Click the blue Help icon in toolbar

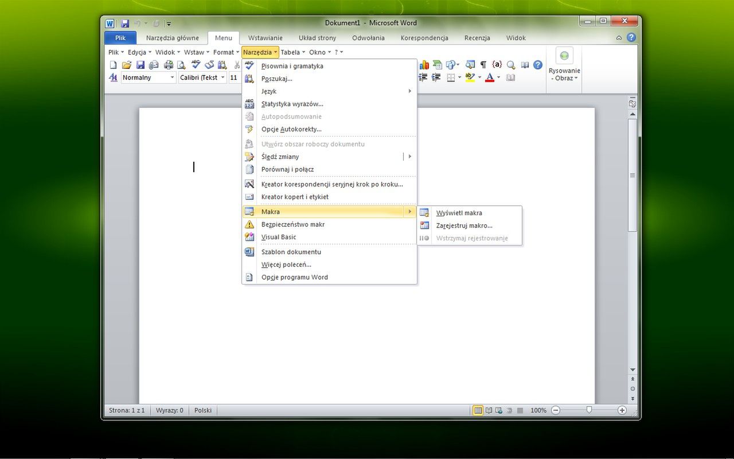pos(538,65)
